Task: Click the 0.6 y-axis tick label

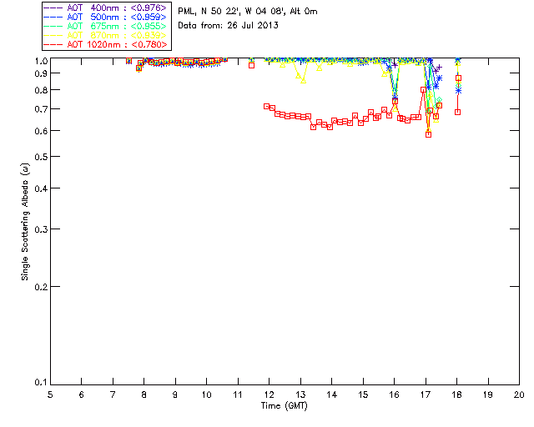Action: tap(41, 131)
